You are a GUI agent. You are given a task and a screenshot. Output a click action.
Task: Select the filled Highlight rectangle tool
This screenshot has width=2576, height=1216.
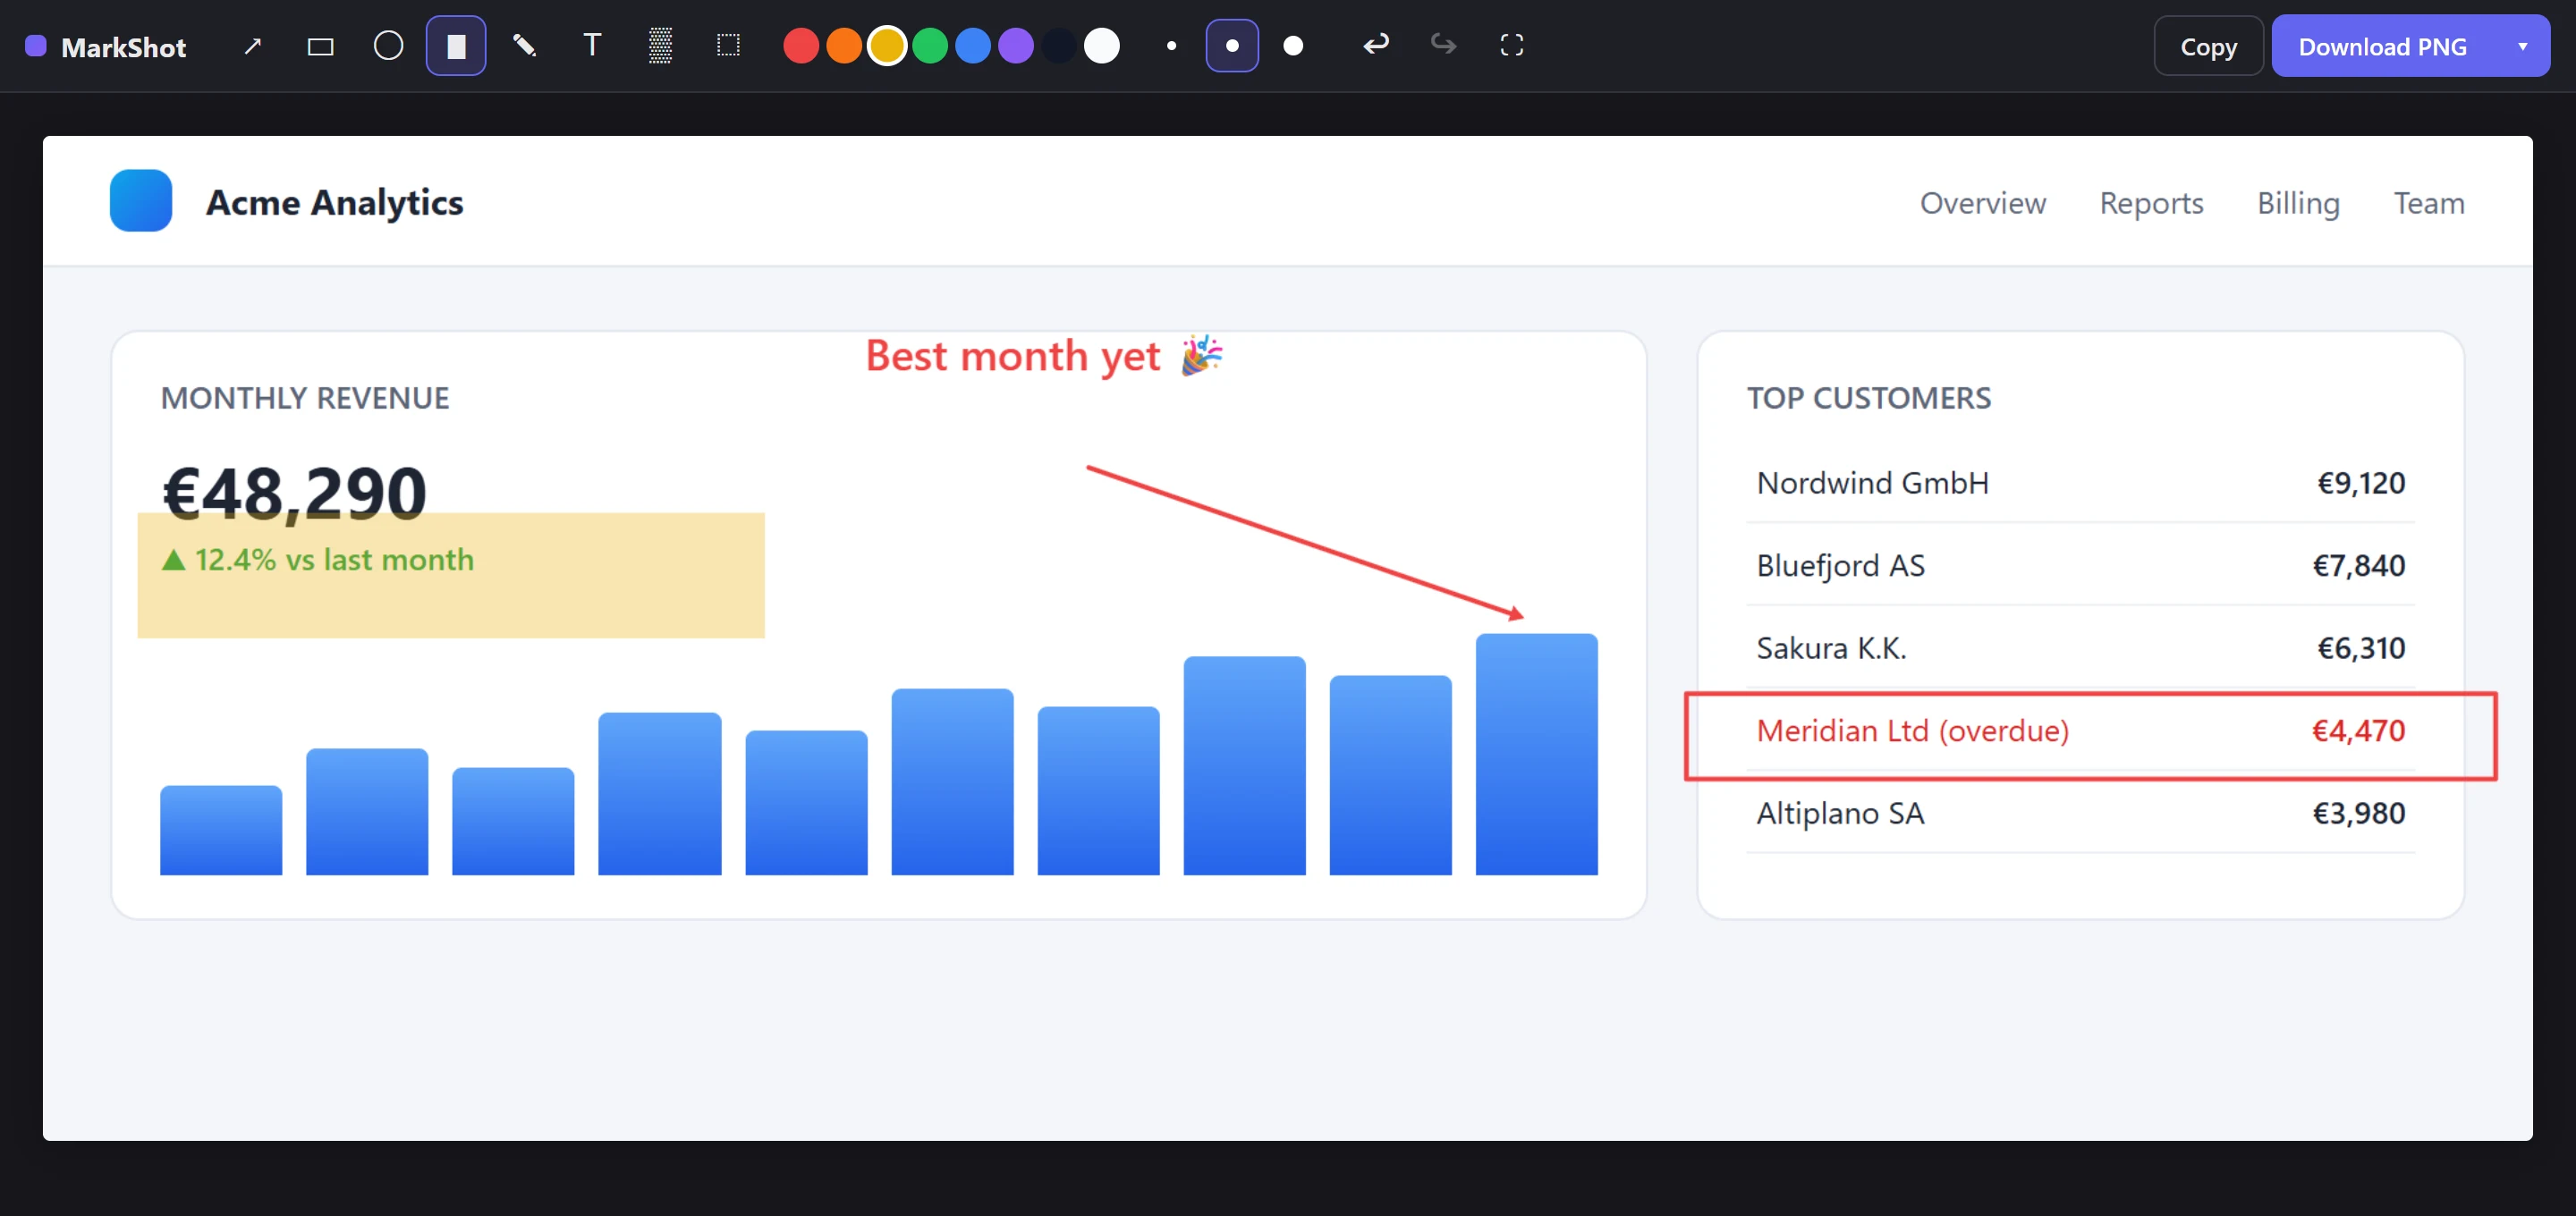pos(456,46)
